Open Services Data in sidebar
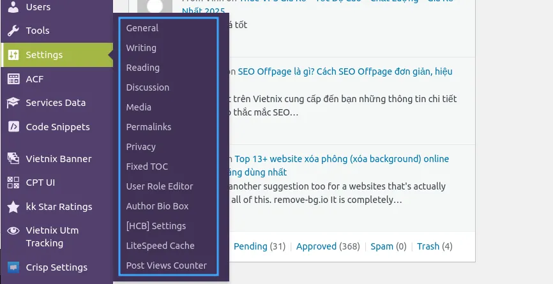This screenshot has width=553, height=284. tap(57, 103)
